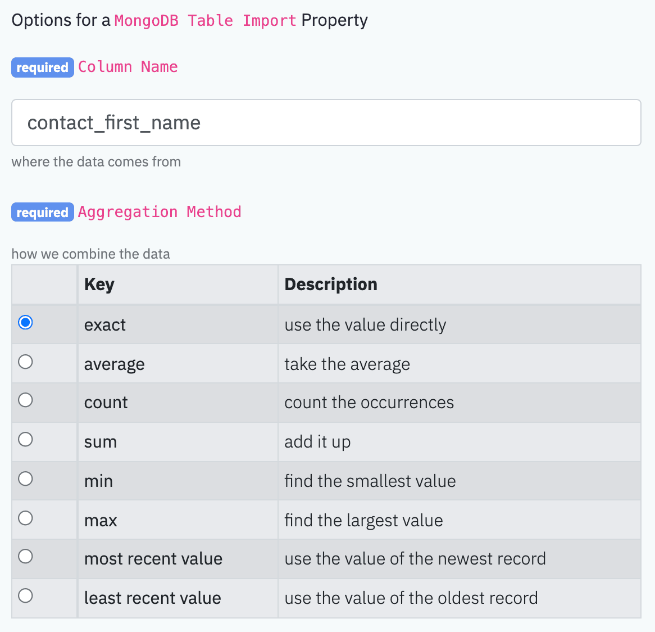Click the 'most recent value' key cell
Image resolution: width=655 pixels, height=632 pixels.
(x=178, y=559)
